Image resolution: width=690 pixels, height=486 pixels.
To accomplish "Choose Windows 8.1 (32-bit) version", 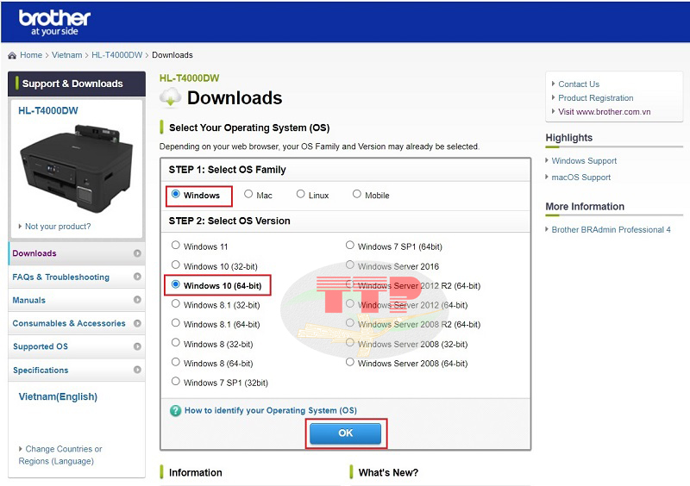I will tap(176, 303).
